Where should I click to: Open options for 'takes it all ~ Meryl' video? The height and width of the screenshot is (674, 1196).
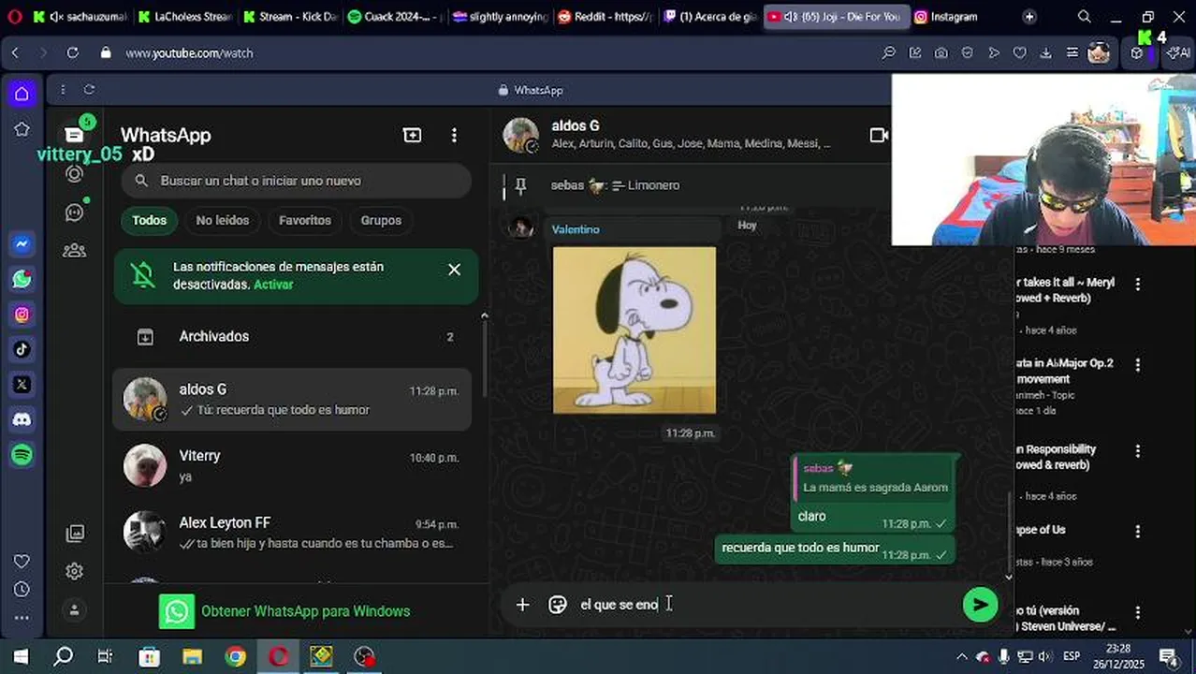1138,284
